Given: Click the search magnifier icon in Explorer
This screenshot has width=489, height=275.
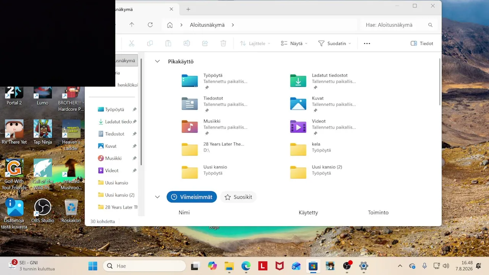Looking at the screenshot, I should coord(430,25).
